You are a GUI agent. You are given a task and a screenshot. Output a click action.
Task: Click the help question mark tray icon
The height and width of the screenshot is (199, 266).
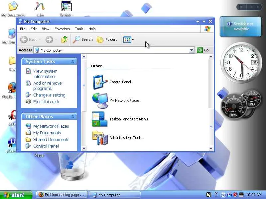point(209,195)
